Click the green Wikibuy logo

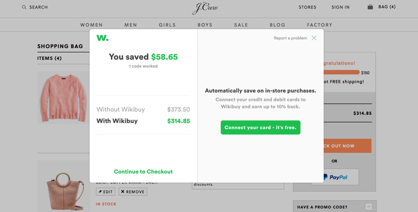click(x=102, y=38)
